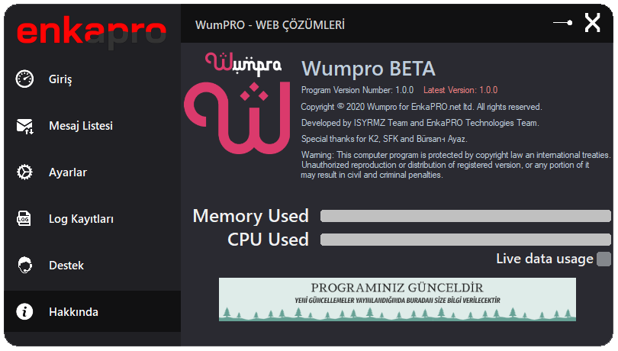618x351 pixels.
Task: Open the Mesaj Listesi page
Action: pos(92,126)
